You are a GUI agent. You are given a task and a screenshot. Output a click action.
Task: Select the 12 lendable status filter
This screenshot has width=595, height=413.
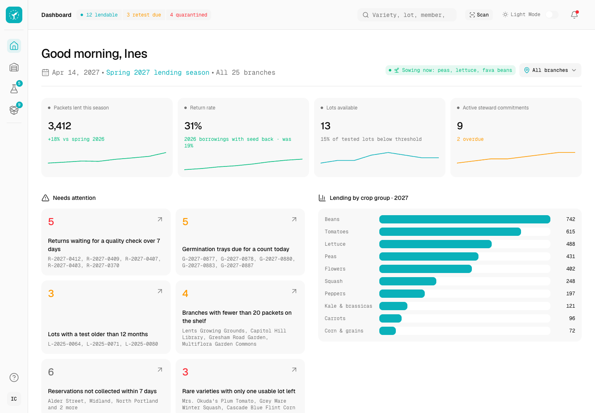(99, 15)
